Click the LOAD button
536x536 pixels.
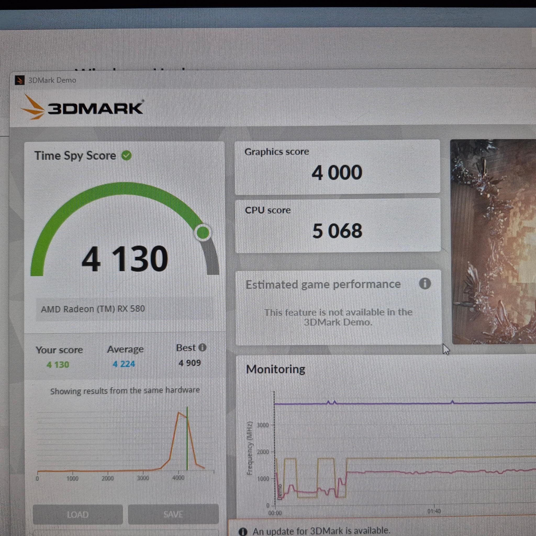click(78, 514)
